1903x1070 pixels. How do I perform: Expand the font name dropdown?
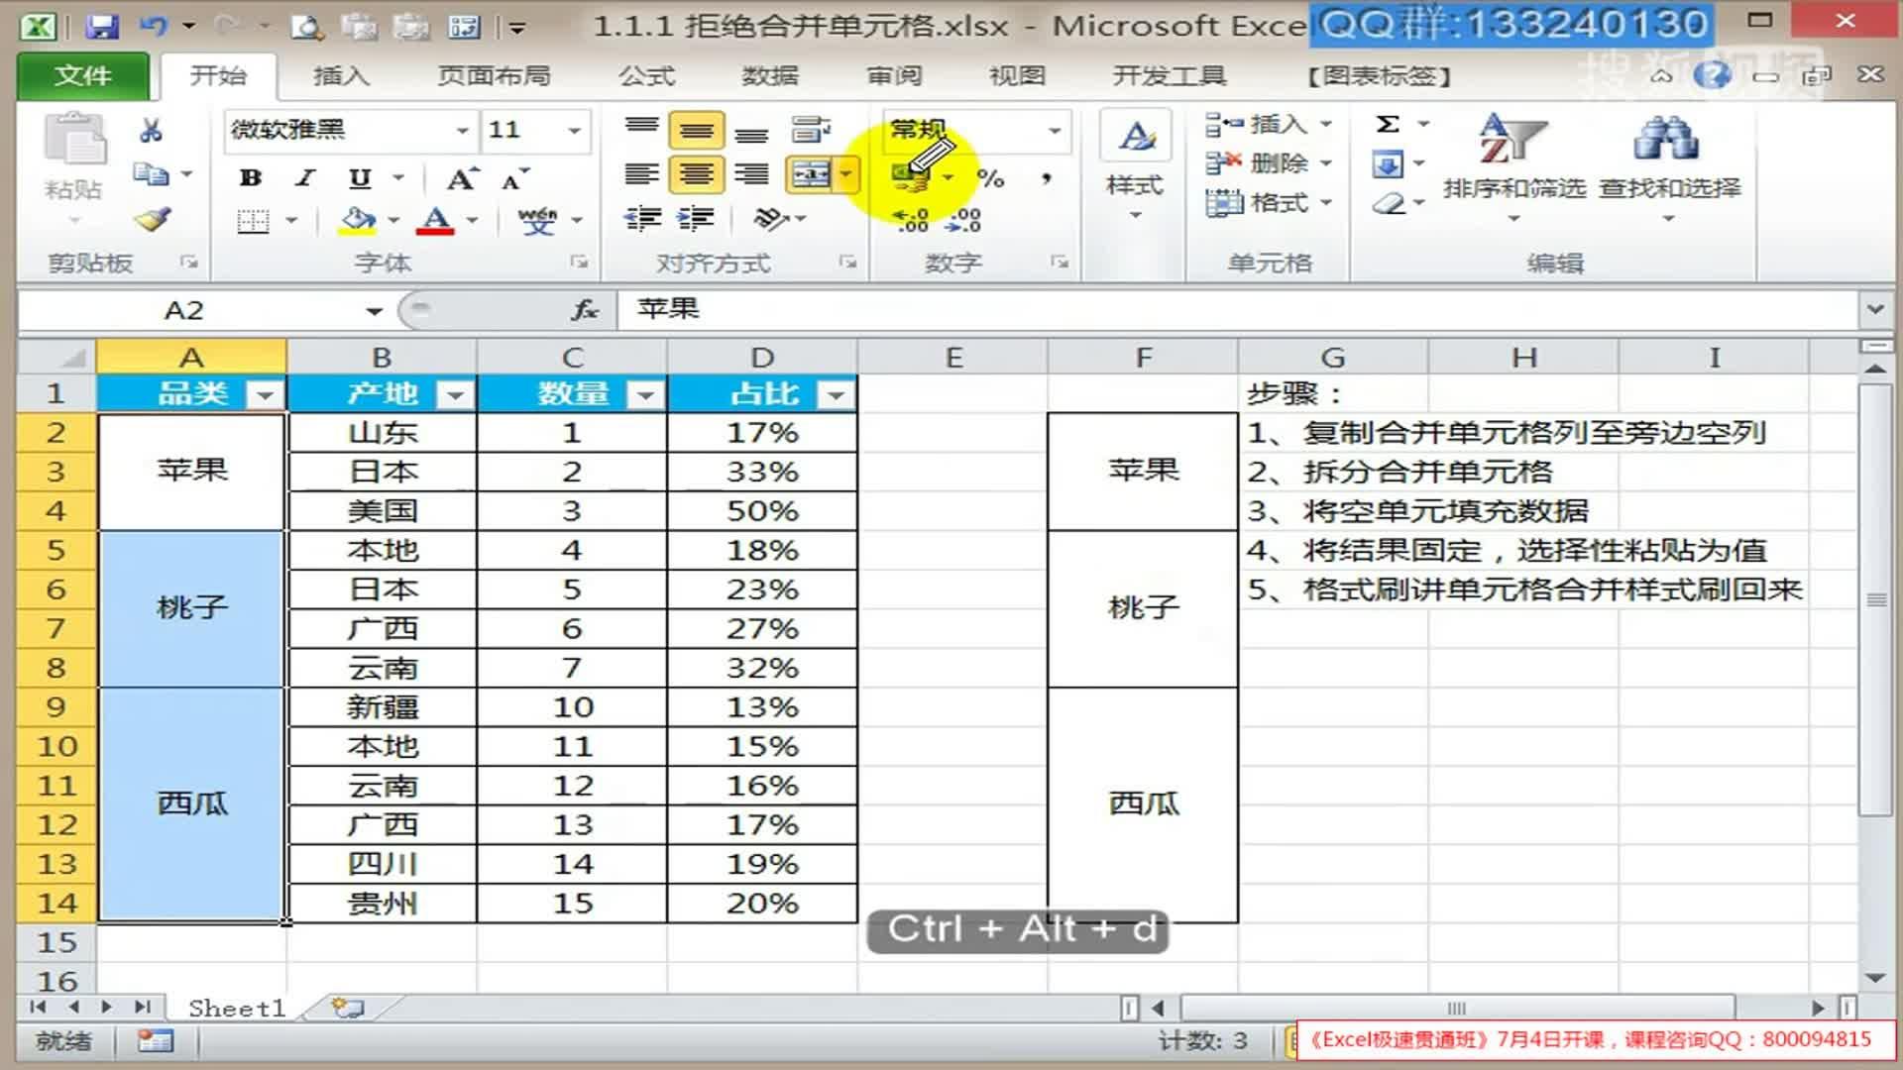pos(462,130)
